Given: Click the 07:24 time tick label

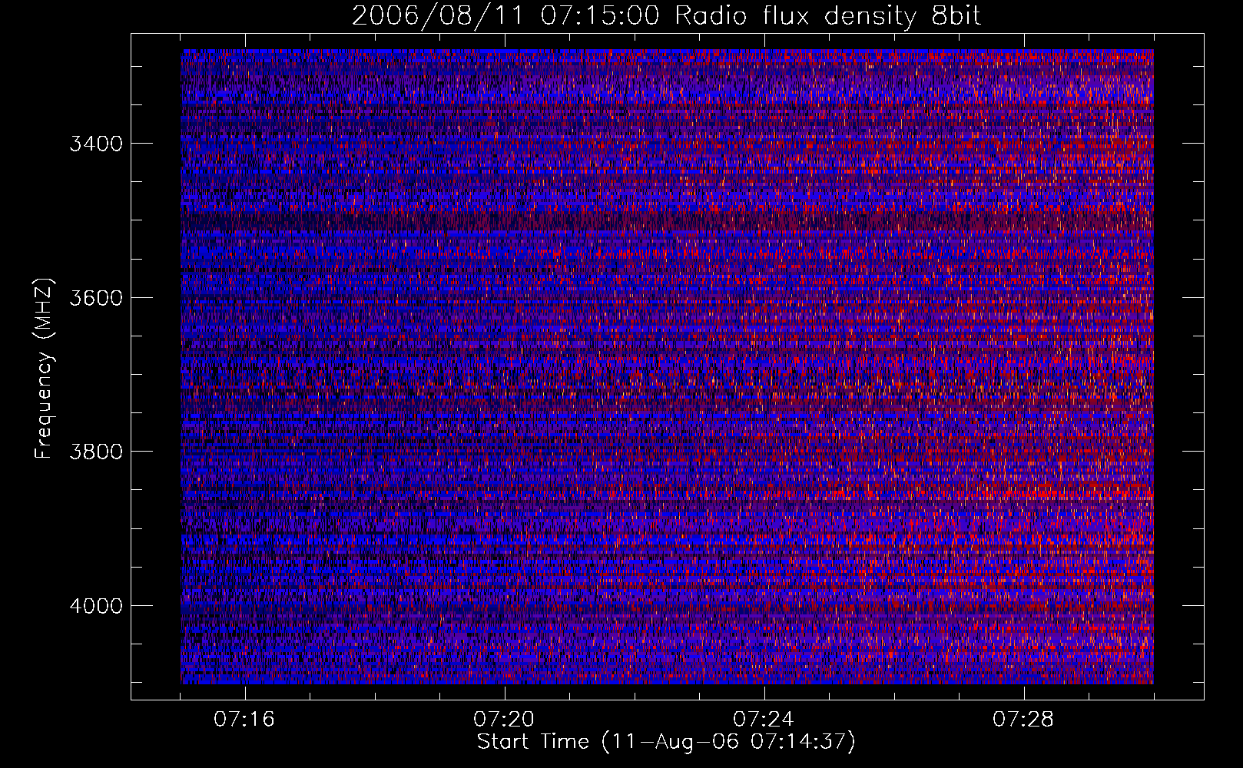Looking at the screenshot, I should tap(764, 720).
